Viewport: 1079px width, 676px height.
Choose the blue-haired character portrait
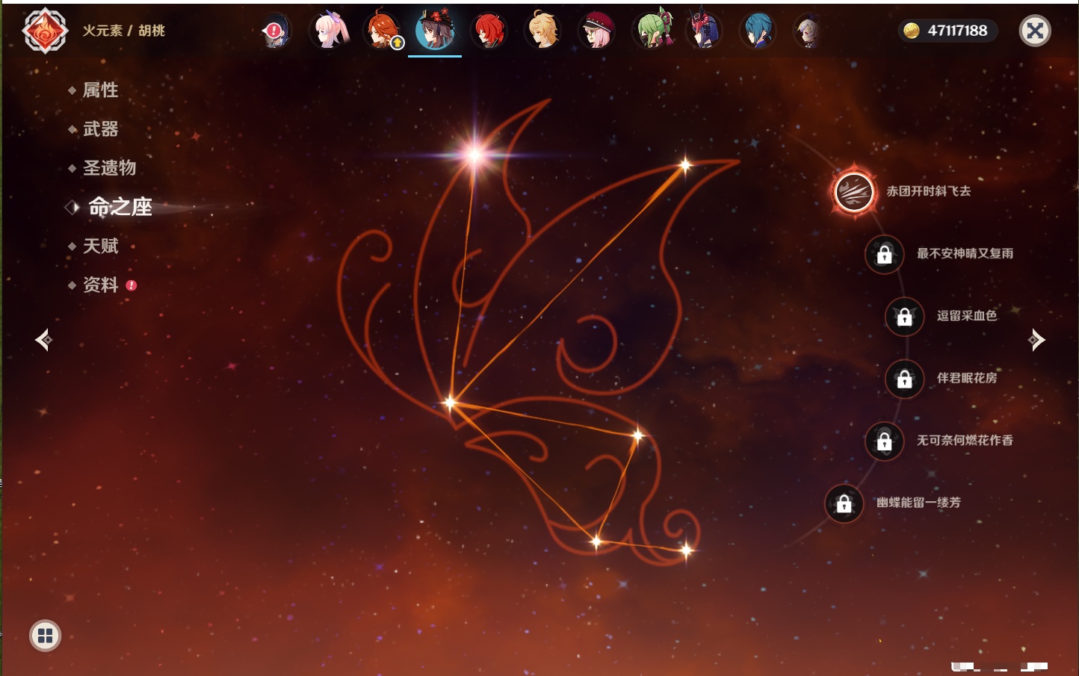pos(757,31)
